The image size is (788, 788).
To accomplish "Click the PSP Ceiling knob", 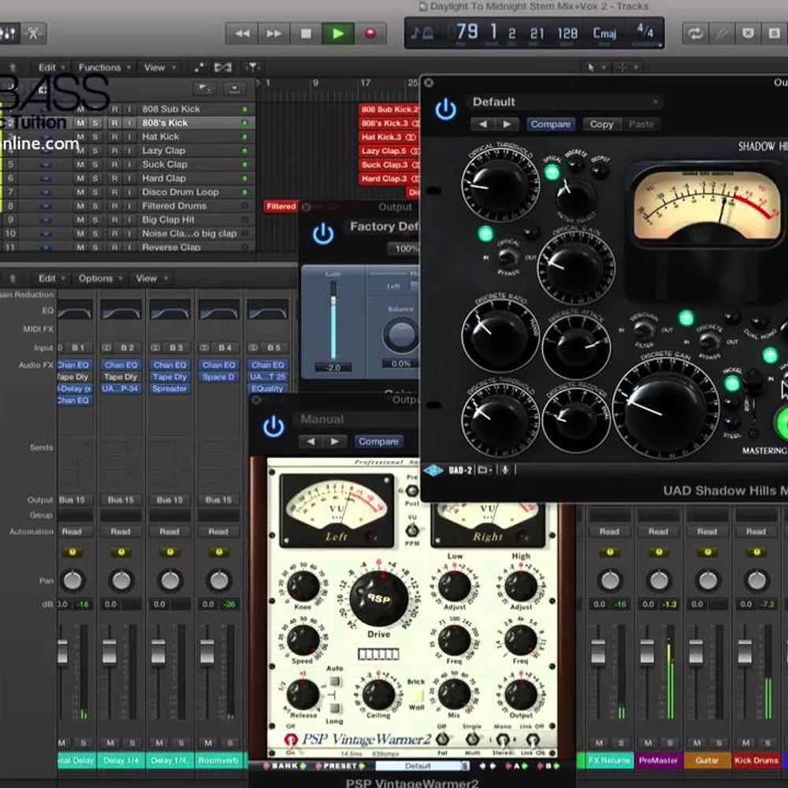I will (378, 694).
